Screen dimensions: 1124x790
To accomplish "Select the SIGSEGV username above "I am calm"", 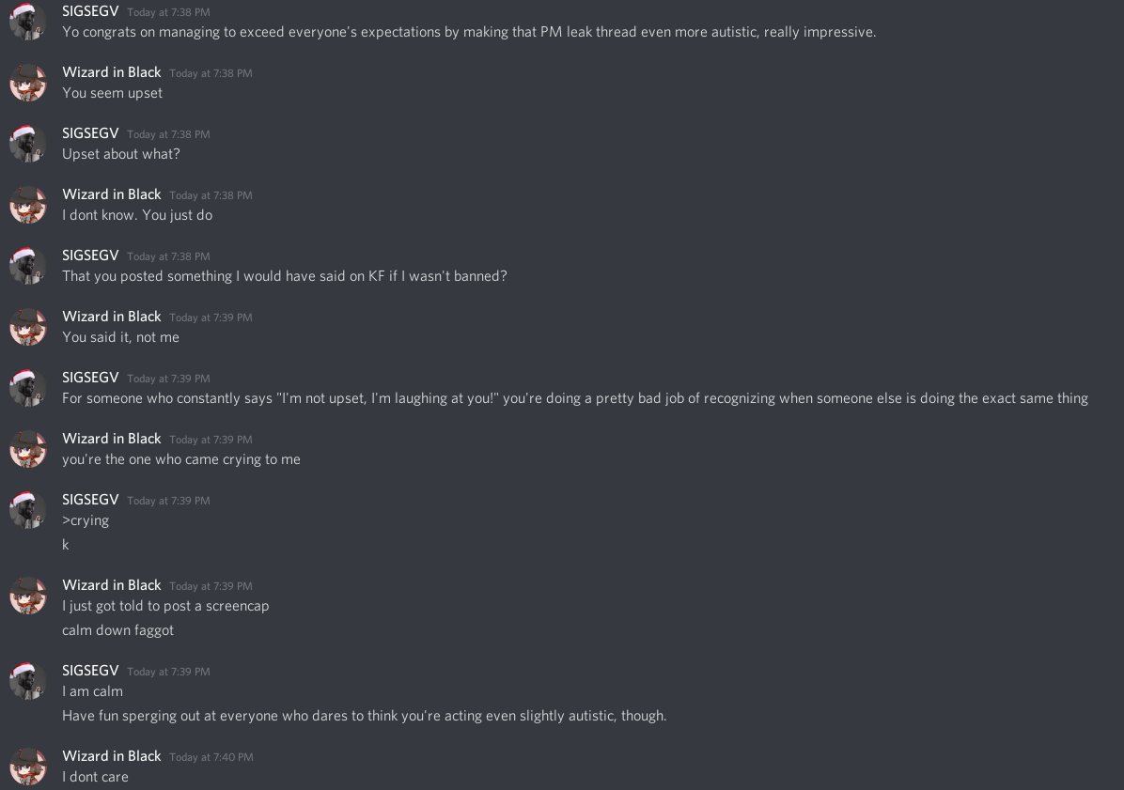I will pos(90,671).
